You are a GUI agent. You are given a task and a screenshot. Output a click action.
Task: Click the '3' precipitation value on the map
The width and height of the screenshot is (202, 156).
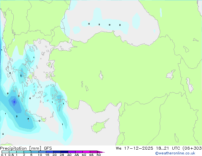tap(17, 116)
